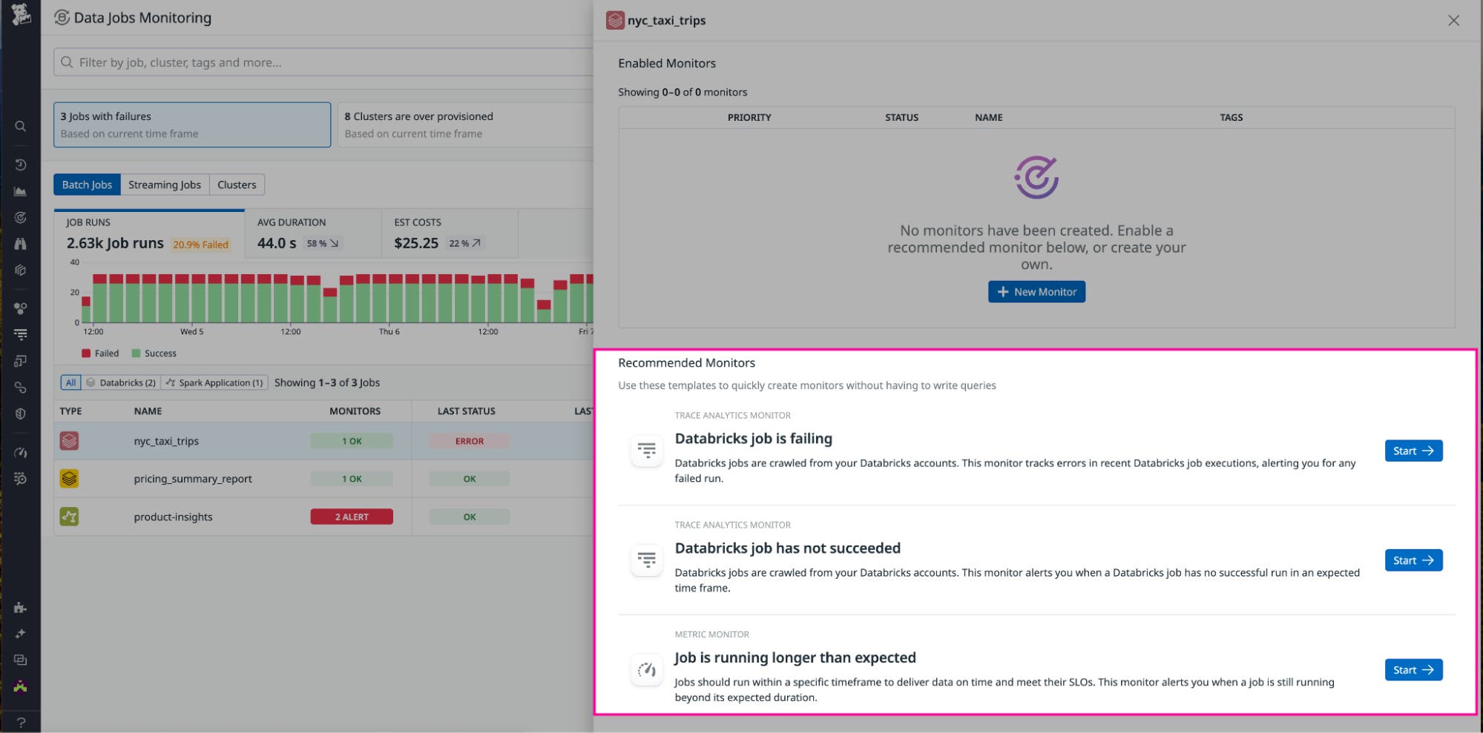Click the integrations puzzle icon in sidebar

point(21,608)
